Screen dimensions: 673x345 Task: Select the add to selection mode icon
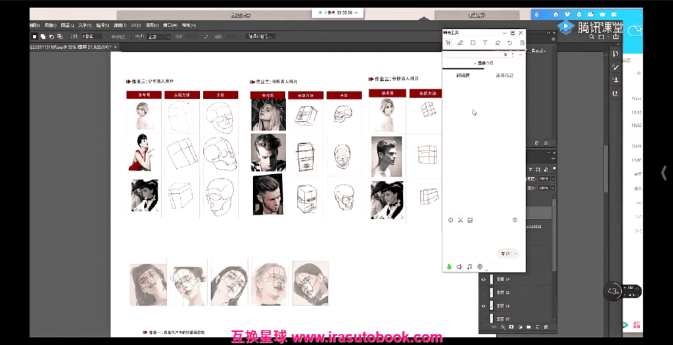(43, 37)
